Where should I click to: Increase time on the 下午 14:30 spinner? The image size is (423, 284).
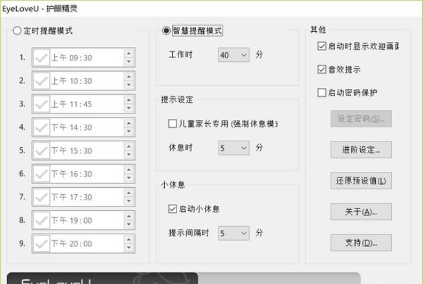point(129,123)
